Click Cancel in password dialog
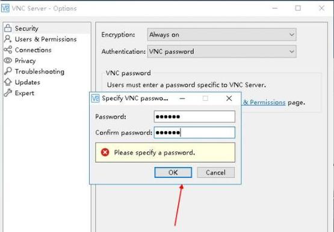This screenshot has width=334, height=232. 215,172
